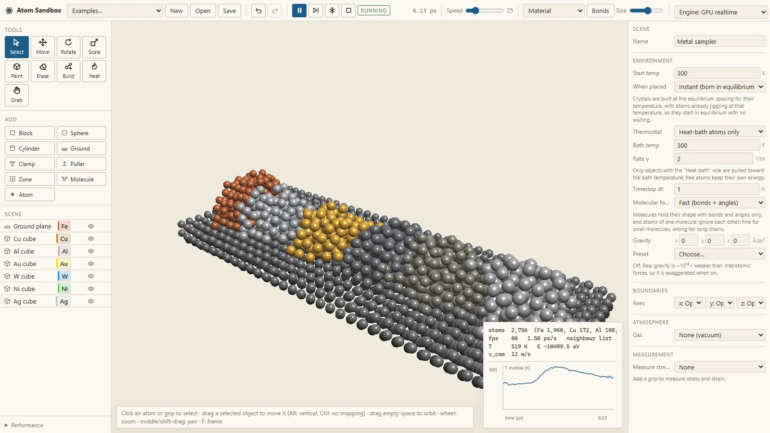Image resolution: width=770 pixels, height=433 pixels.
Task: Open the Thermostat dropdown
Action: 719,132
